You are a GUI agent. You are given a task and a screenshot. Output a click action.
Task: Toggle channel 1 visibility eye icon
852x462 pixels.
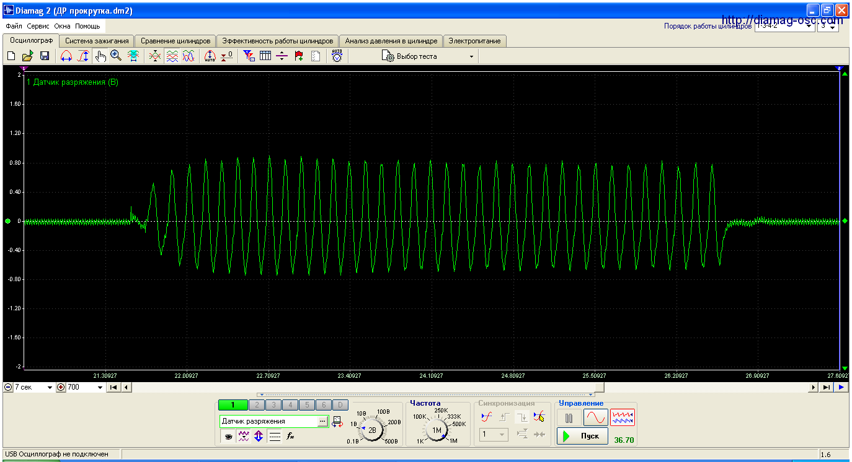click(228, 436)
